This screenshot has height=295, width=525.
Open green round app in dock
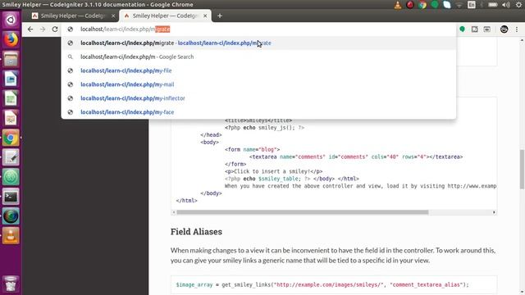11,177
